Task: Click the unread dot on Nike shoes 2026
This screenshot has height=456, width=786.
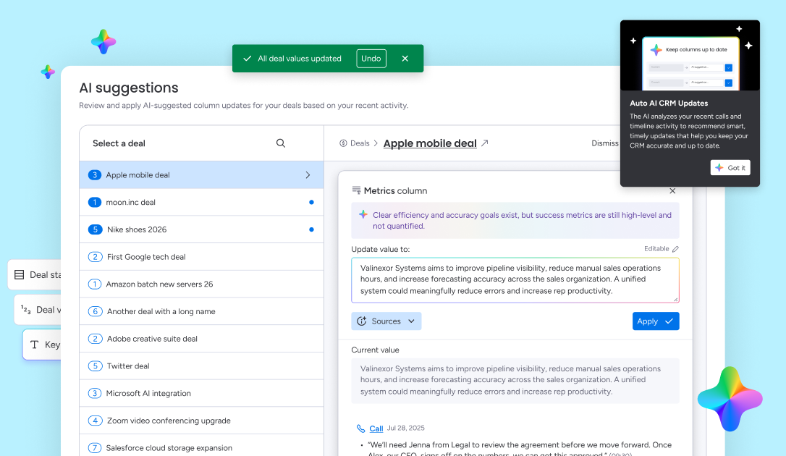Action: coord(311,229)
